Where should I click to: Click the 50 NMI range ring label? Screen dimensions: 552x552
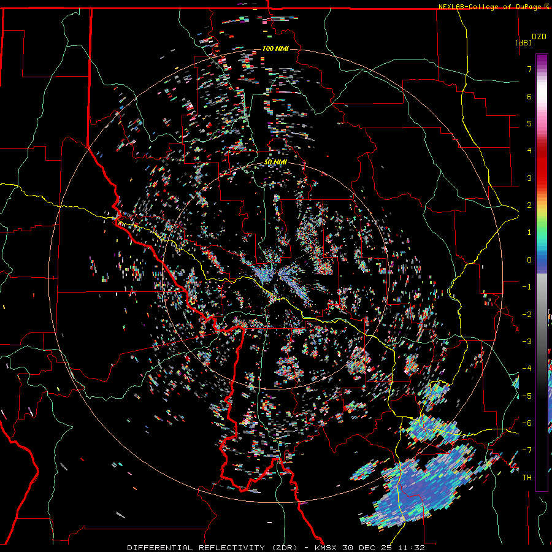click(x=275, y=162)
